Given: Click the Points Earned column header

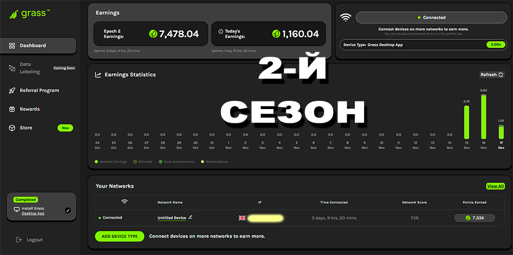Looking at the screenshot, I should [x=475, y=202].
